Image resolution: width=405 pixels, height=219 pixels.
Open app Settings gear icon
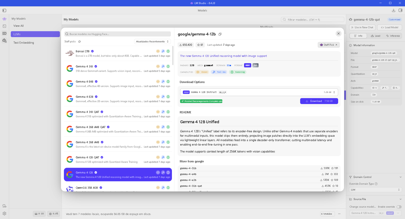coord(4,213)
